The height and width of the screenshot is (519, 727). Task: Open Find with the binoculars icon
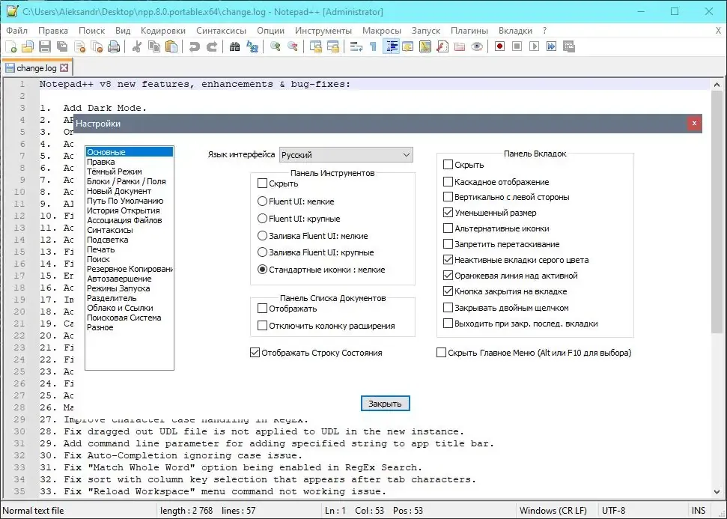[x=234, y=46]
